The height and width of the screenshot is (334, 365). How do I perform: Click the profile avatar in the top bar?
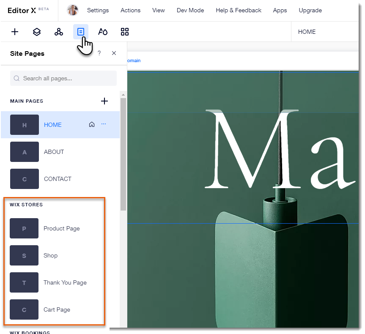point(71,10)
